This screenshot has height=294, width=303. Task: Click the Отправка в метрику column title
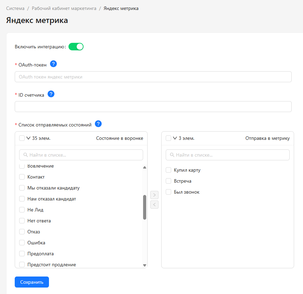[267, 138]
